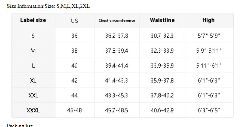Click the Size Information text line

(x=48, y=6)
